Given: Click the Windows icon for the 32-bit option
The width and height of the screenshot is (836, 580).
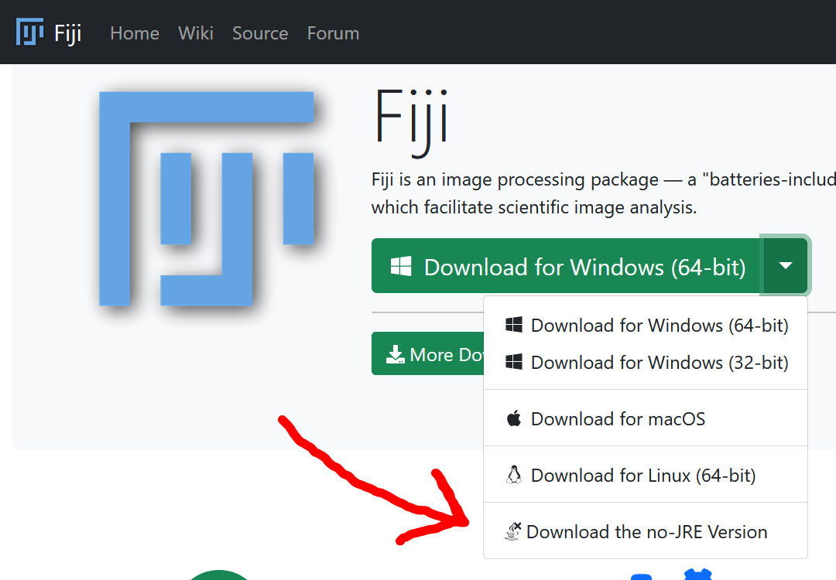Looking at the screenshot, I should (x=513, y=362).
